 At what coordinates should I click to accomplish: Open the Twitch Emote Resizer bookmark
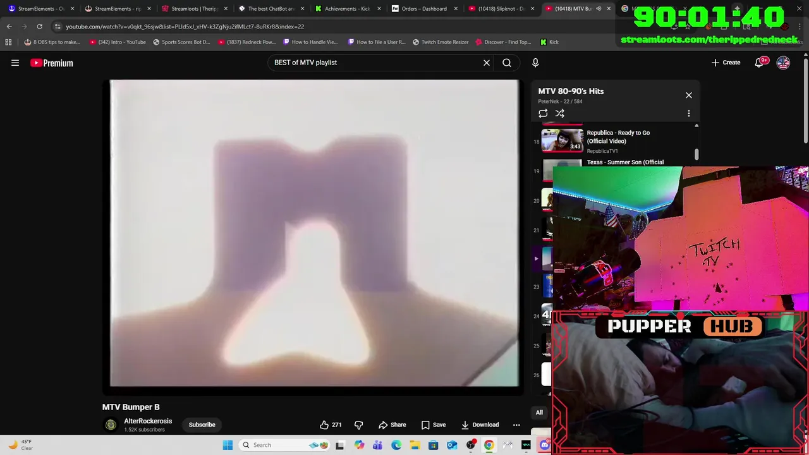pyautogui.click(x=441, y=42)
